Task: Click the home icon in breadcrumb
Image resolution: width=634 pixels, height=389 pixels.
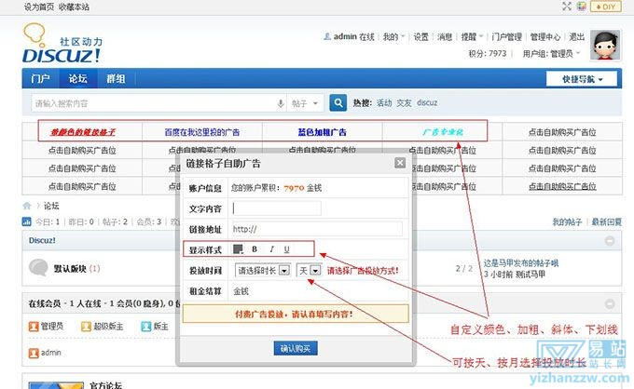Action: [27, 206]
